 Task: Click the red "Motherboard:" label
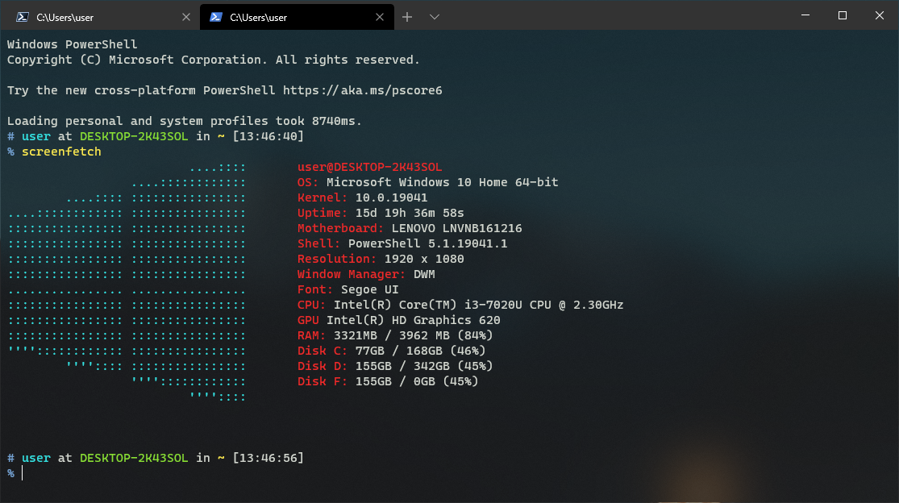click(x=340, y=229)
